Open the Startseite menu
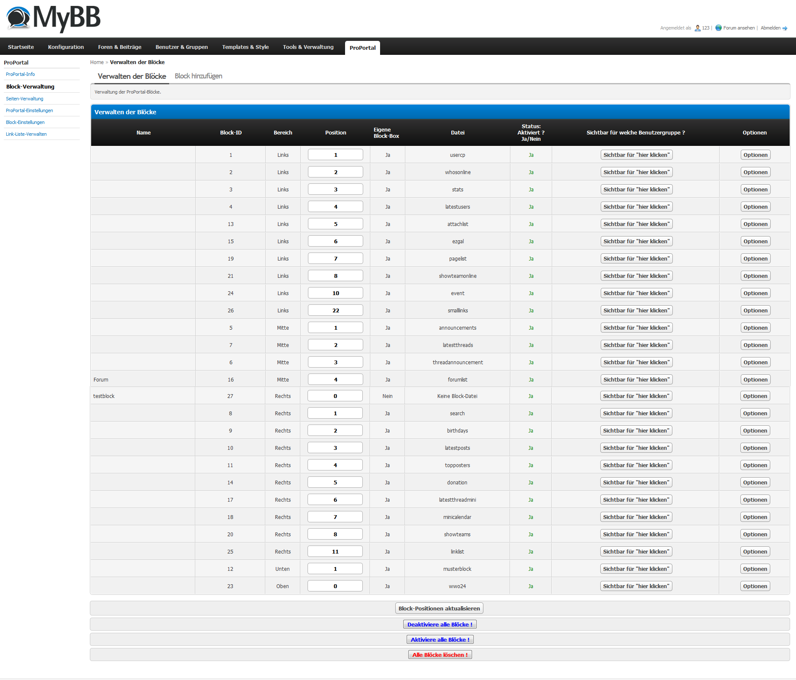 click(x=21, y=47)
